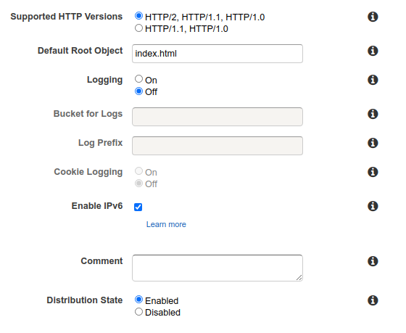406x333 pixels.
Task: Open the IPv6 Learn more link
Action: (x=166, y=224)
